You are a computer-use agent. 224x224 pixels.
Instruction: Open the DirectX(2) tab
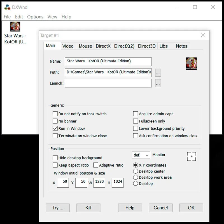click(x=124, y=46)
